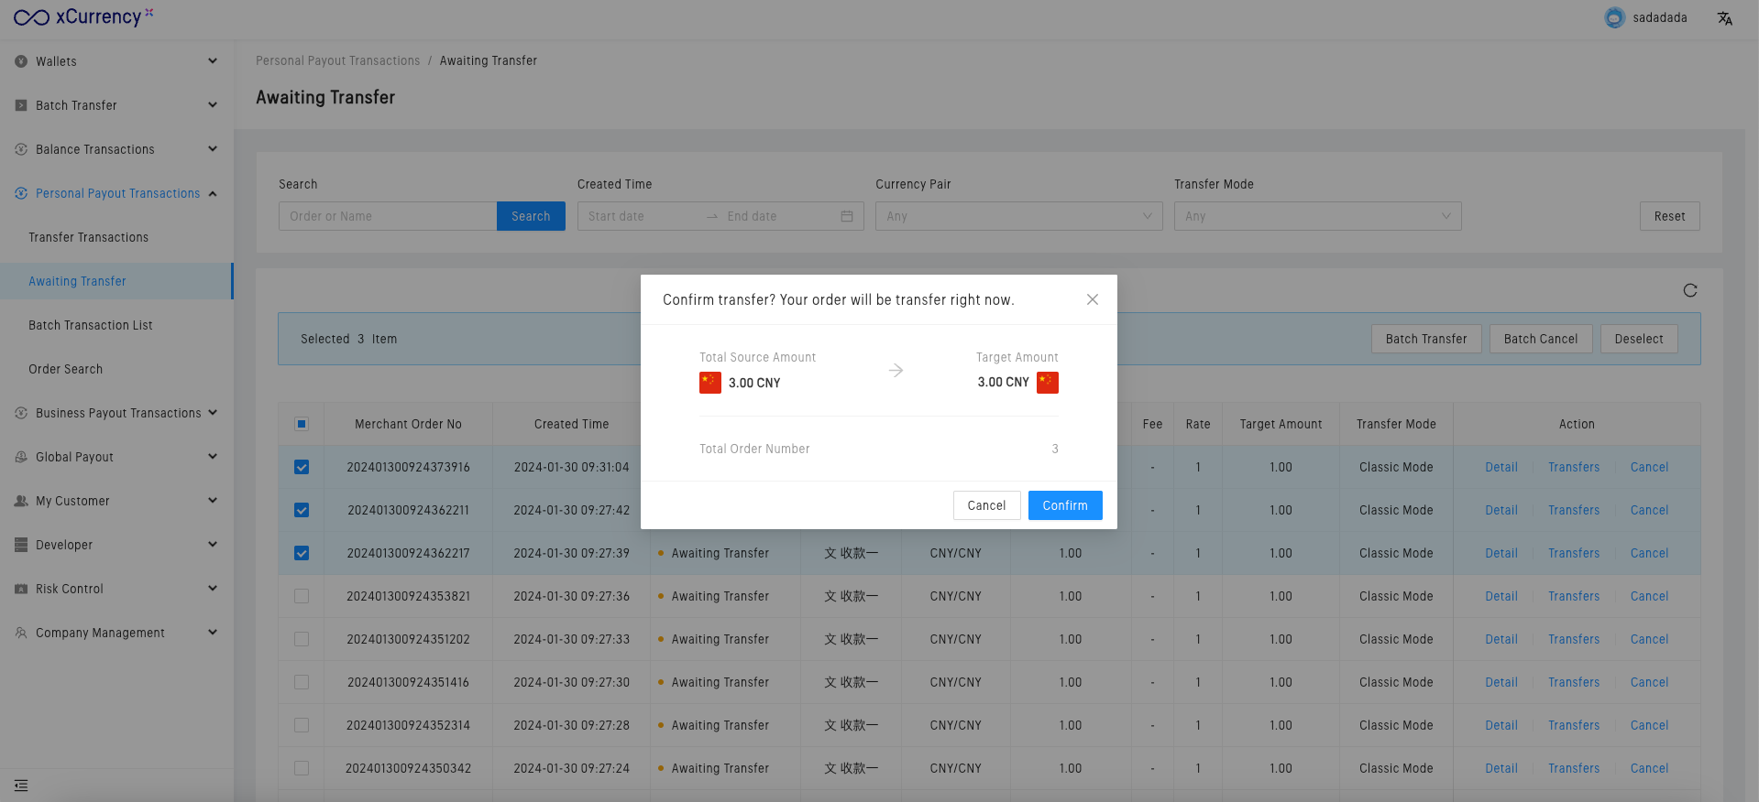The image size is (1759, 802).
Task: Open Transfer Transactions menu item
Action: coord(88,237)
